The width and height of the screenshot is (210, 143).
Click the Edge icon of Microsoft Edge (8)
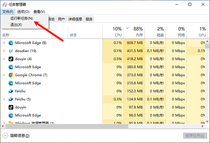tap(11, 43)
